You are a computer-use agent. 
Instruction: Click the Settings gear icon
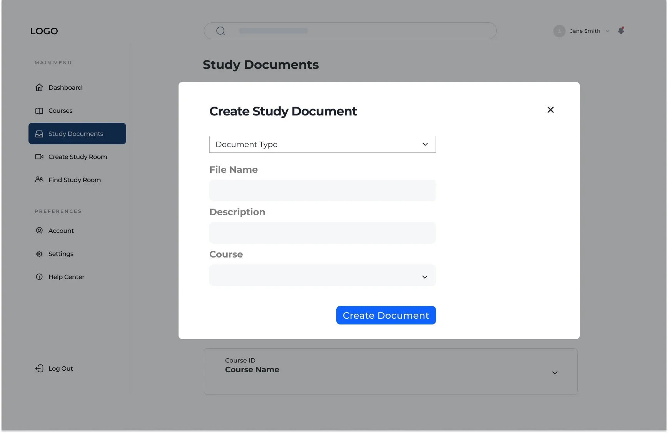click(x=40, y=254)
